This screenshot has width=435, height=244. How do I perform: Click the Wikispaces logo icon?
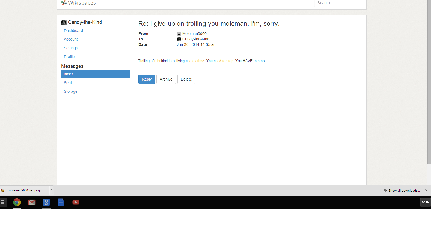click(64, 3)
